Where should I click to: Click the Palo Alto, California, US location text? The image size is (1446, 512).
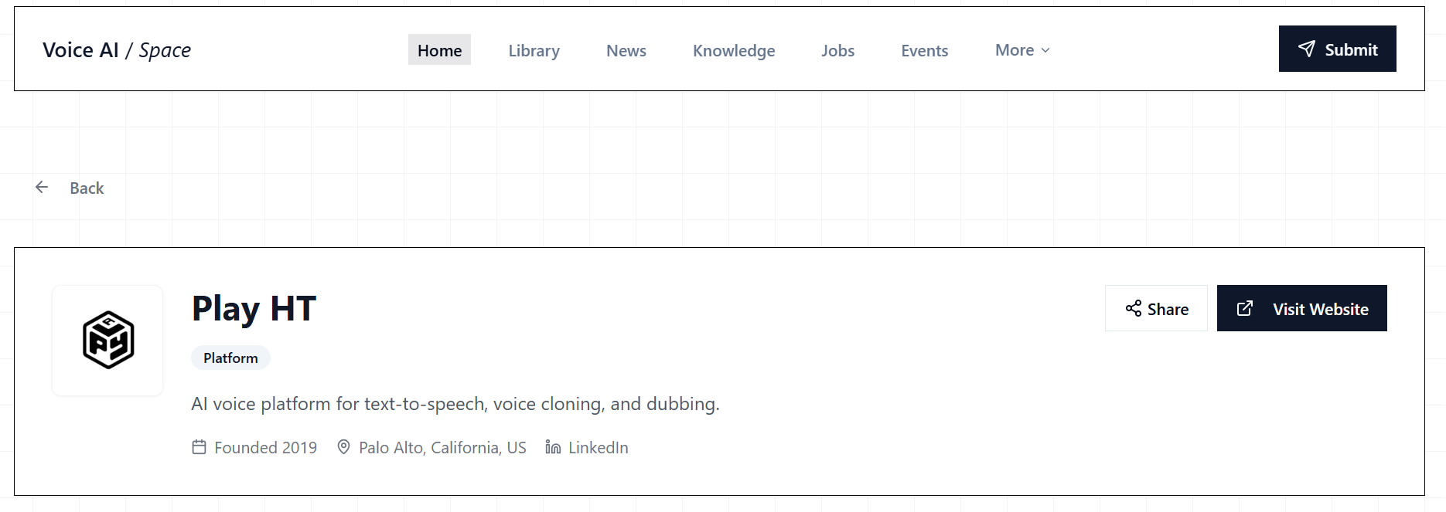(442, 448)
